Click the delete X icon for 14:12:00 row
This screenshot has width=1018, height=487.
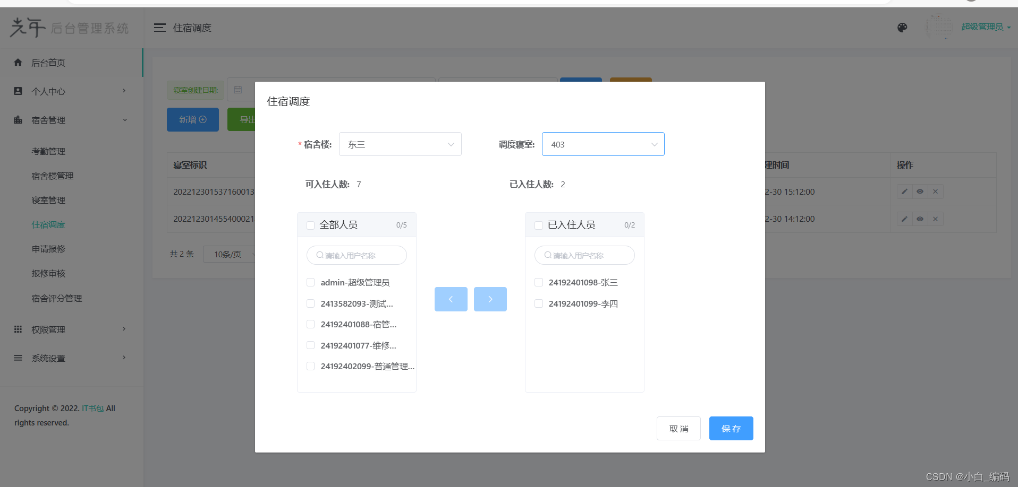(x=936, y=219)
